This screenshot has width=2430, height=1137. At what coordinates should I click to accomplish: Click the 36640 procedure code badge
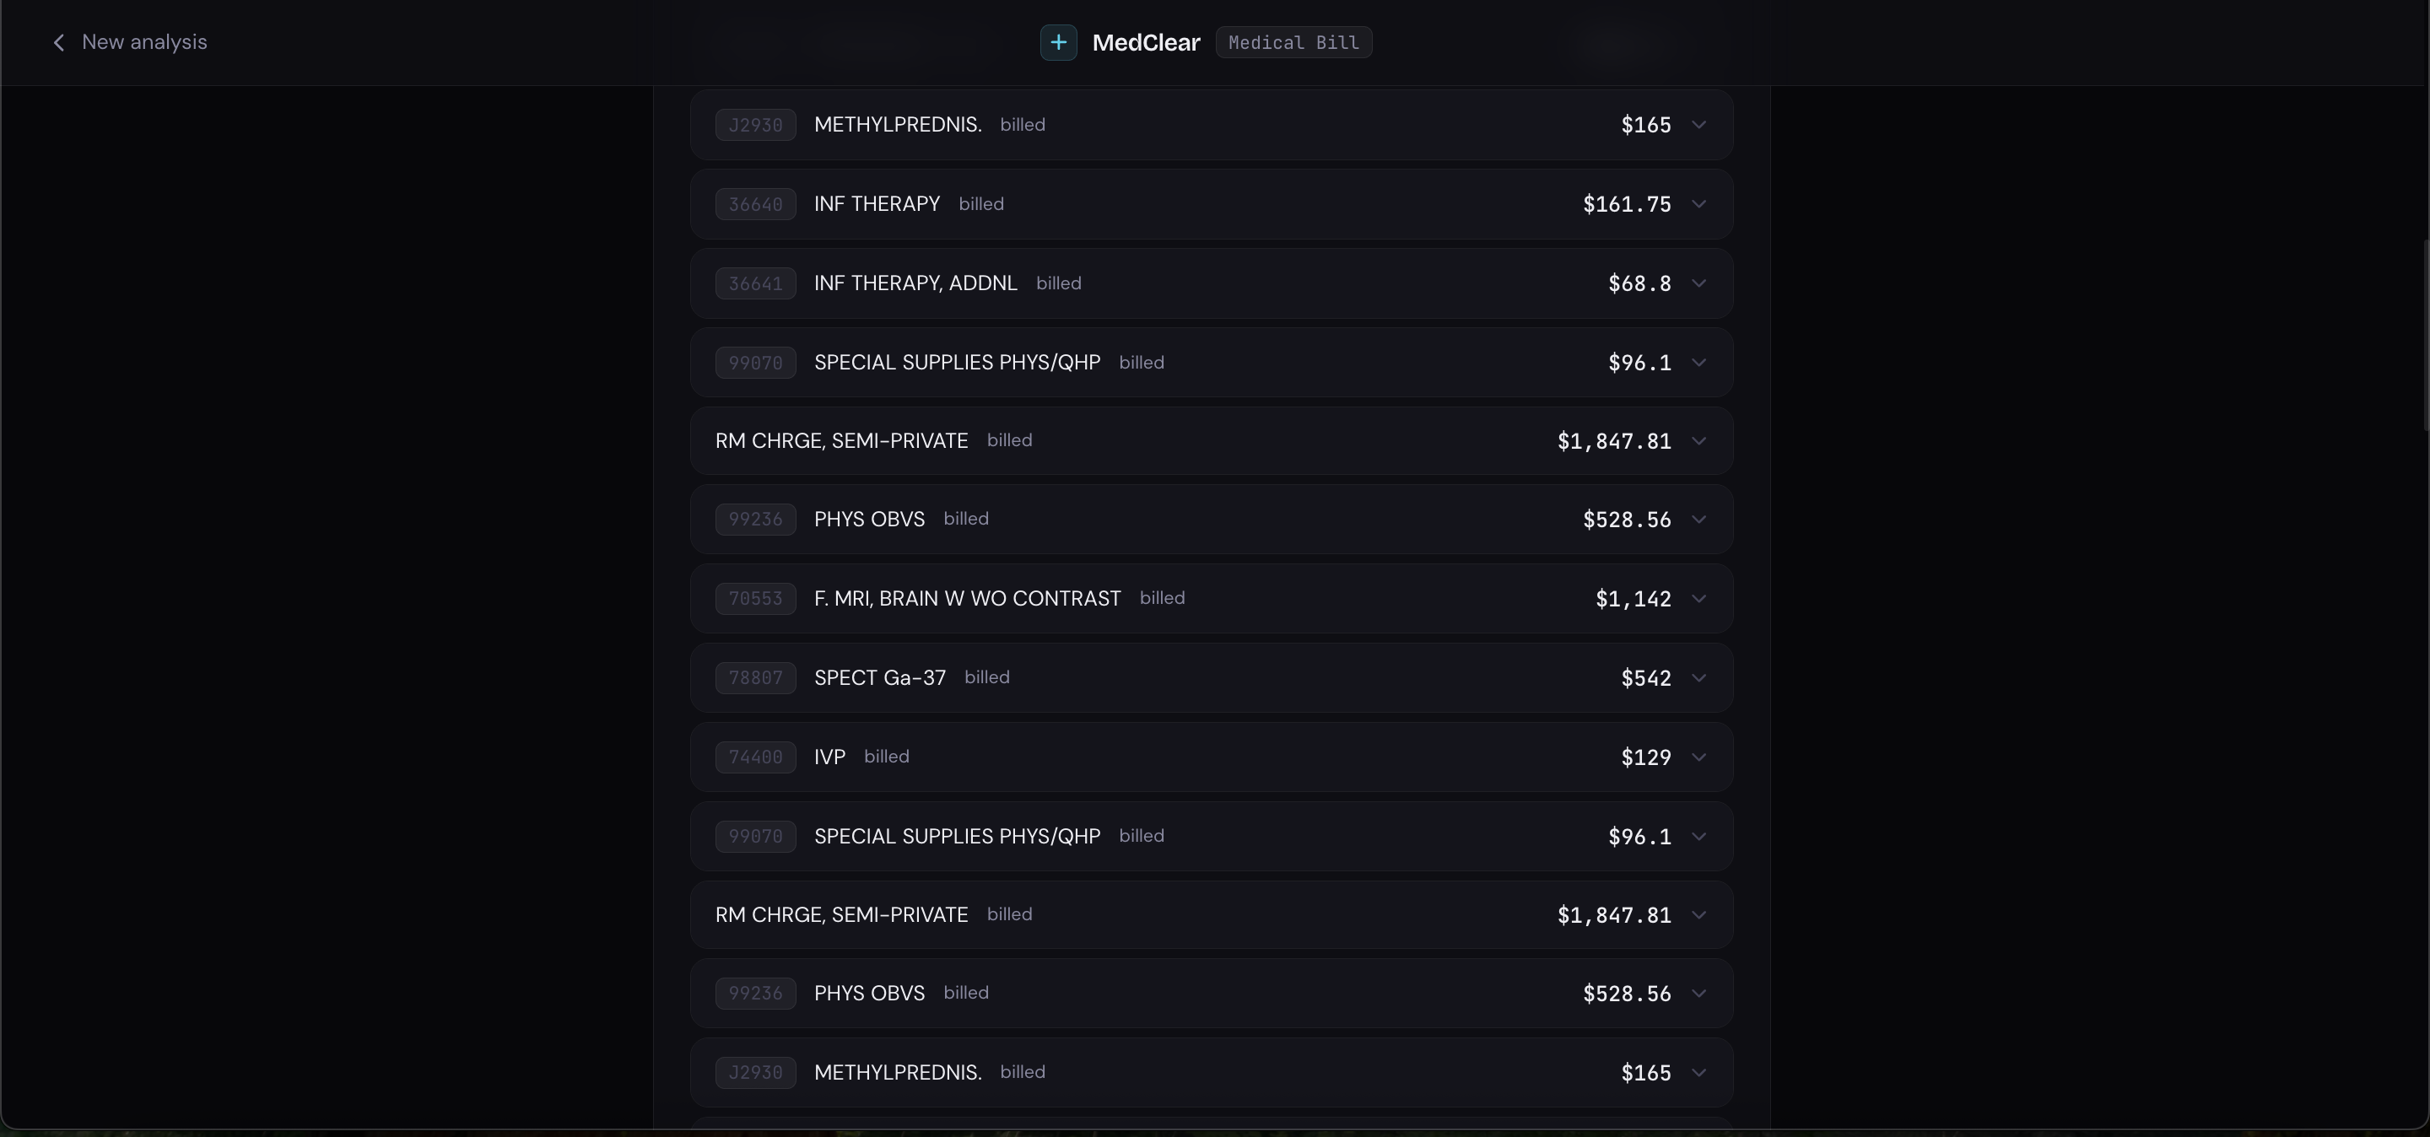pos(754,205)
